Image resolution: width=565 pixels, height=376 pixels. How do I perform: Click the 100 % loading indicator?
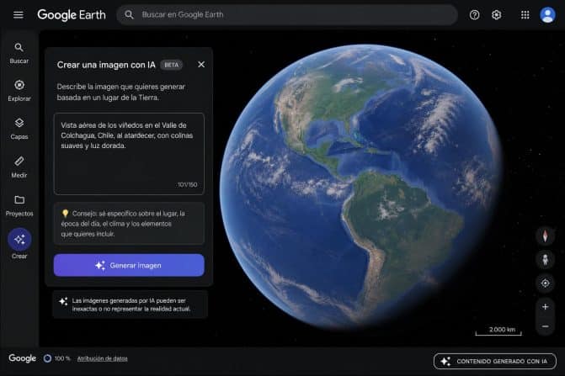[x=57, y=358]
